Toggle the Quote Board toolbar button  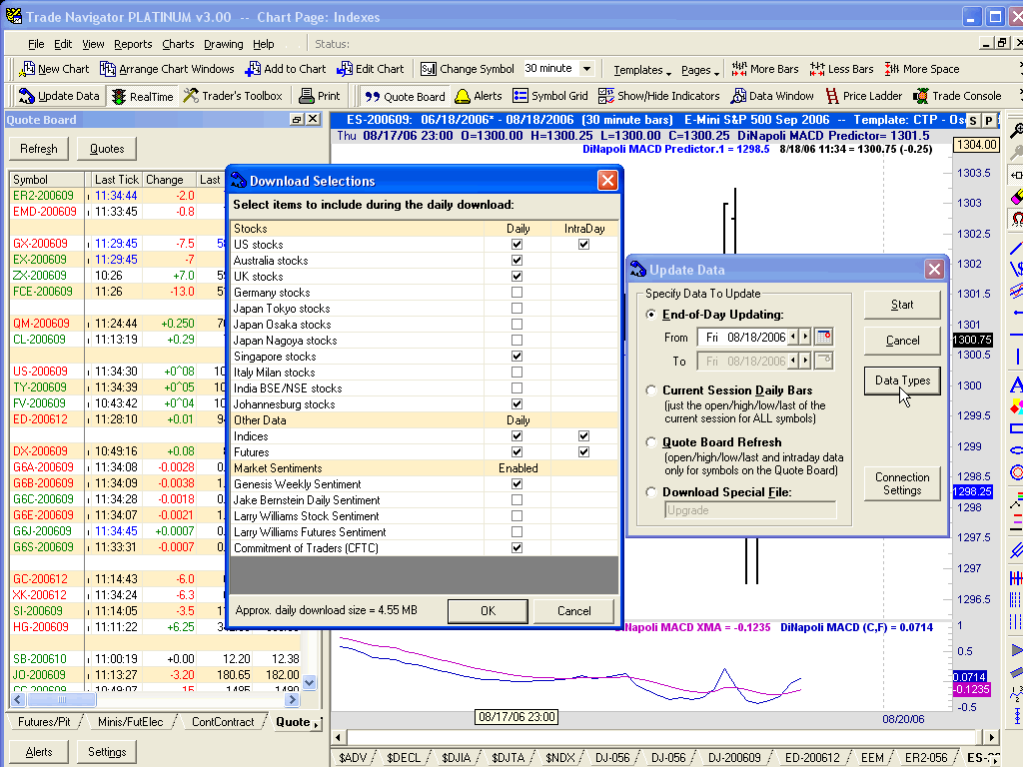click(405, 96)
